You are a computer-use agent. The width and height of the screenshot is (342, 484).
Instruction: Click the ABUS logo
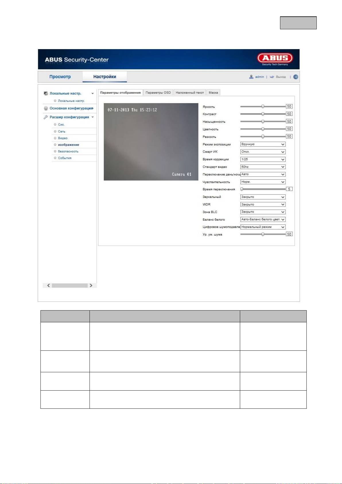(275, 59)
